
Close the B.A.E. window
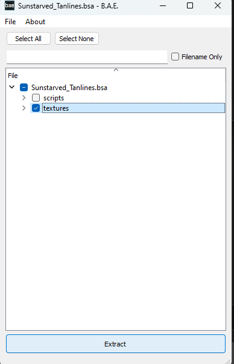coord(218,5)
